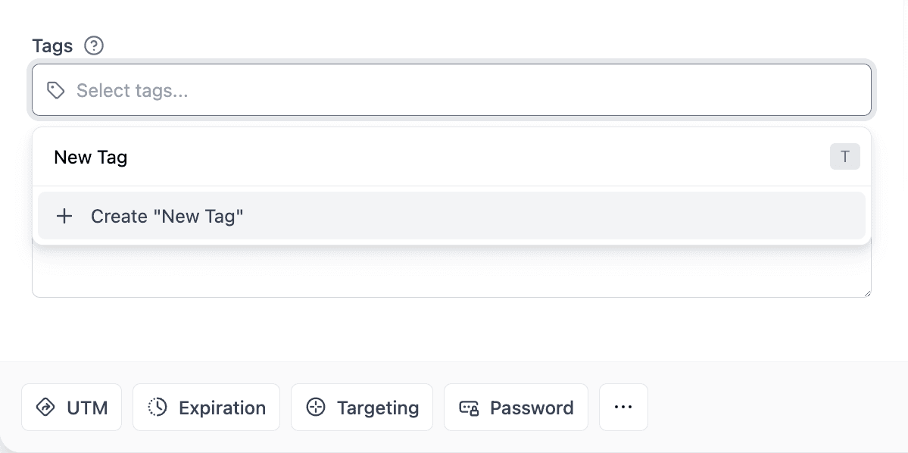The height and width of the screenshot is (453, 908).
Task: Click the "New Tag" search text row
Action: tap(91, 158)
